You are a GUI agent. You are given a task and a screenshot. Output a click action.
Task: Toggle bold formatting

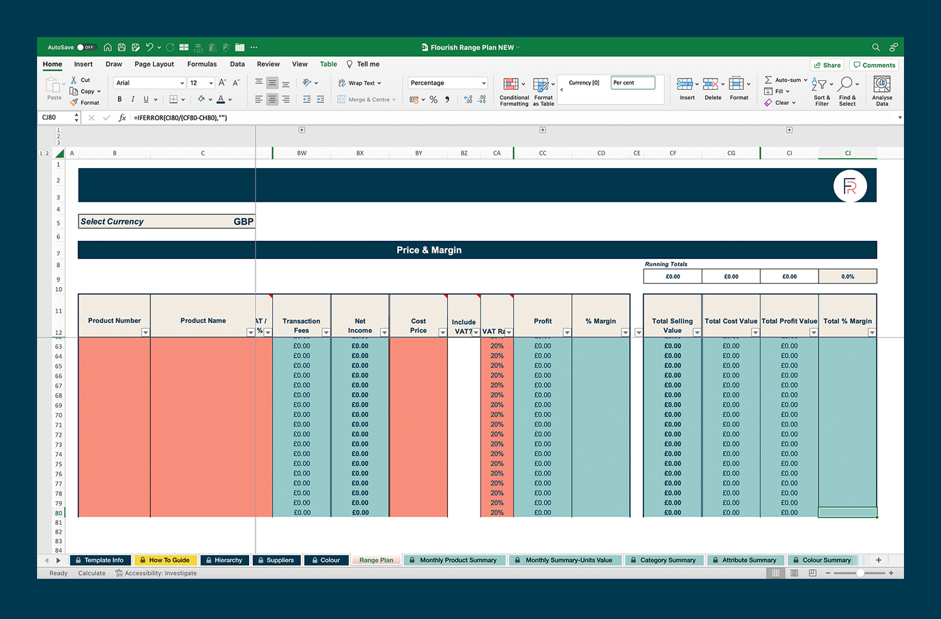click(119, 98)
